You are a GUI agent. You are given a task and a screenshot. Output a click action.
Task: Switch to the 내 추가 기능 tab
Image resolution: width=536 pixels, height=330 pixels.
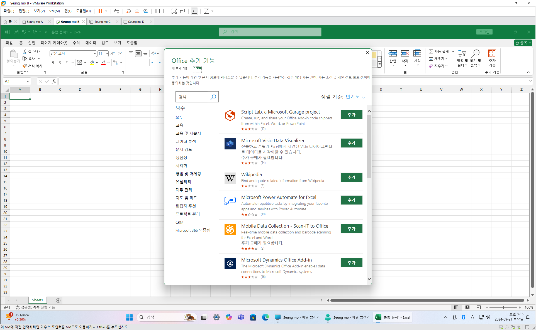click(180, 68)
